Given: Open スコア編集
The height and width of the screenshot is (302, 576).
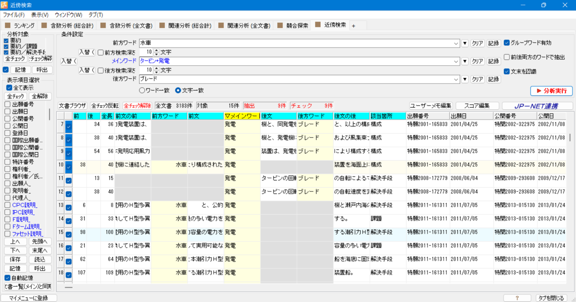Looking at the screenshot, I should (x=477, y=106).
